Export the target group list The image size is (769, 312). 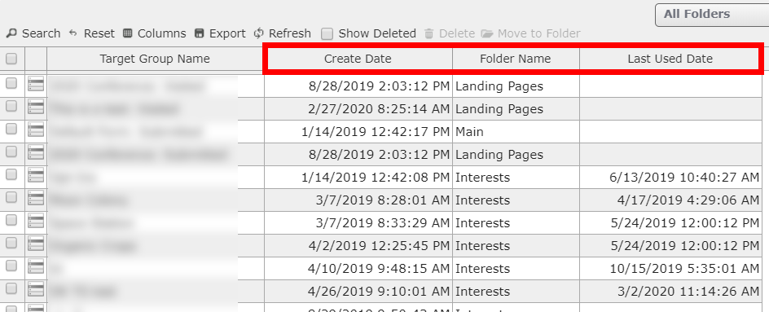pyautogui.click(x=220, y=33)
